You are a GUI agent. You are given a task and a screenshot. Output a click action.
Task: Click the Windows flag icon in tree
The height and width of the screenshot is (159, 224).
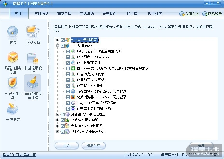click(x=67, y=40)
